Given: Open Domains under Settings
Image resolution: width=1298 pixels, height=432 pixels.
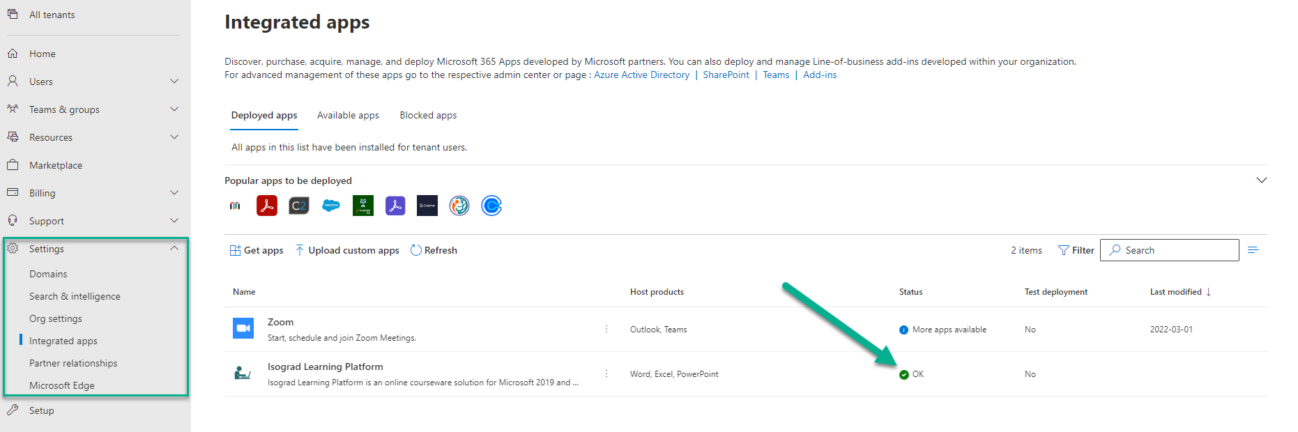Looking at the screenshot, I should click(48, 274).
